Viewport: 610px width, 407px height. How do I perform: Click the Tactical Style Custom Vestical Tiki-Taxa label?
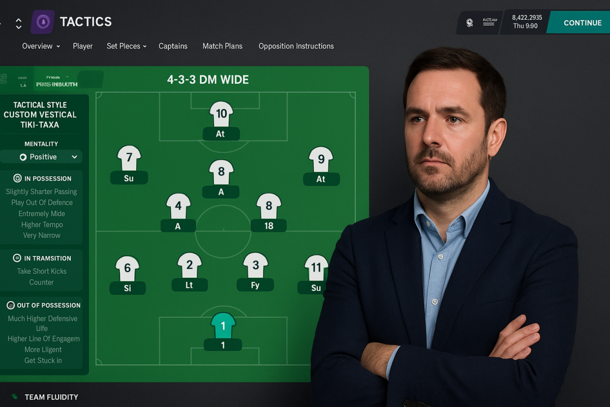pyautogui.click(x=40, y=114)
